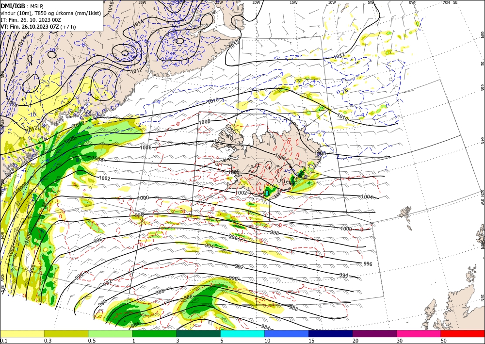Click the 'vindur (10m), T850 og úrkoma' line
Viewport: 485px width, 344px height.
coord(51,13)
